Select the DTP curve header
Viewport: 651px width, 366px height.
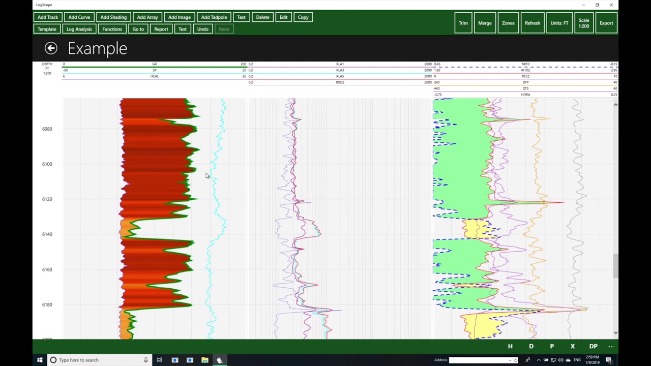tap(525, 82)
